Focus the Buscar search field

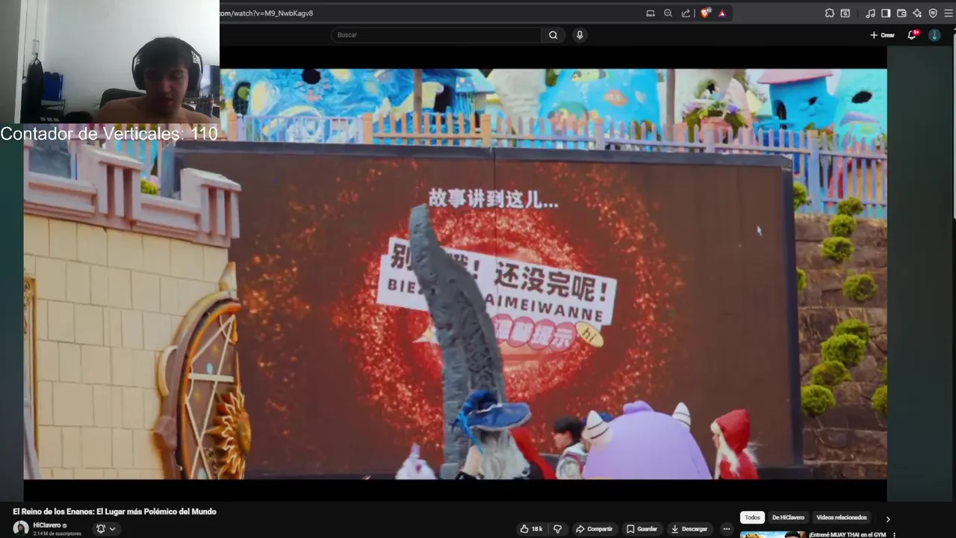pyautogui.click(x=437, y=35)
